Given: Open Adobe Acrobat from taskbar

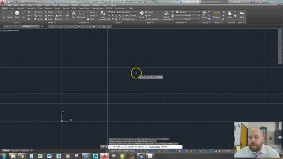Looking at the screenshot, I should pyautogui.click(x=150, y=156).
